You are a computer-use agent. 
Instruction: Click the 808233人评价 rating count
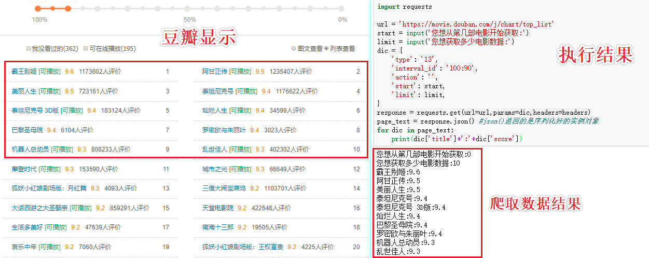pyautogui.click(x=111, y=150)
